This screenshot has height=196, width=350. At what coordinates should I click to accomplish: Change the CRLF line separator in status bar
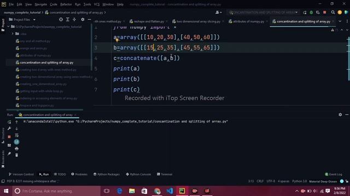(260, 181)
